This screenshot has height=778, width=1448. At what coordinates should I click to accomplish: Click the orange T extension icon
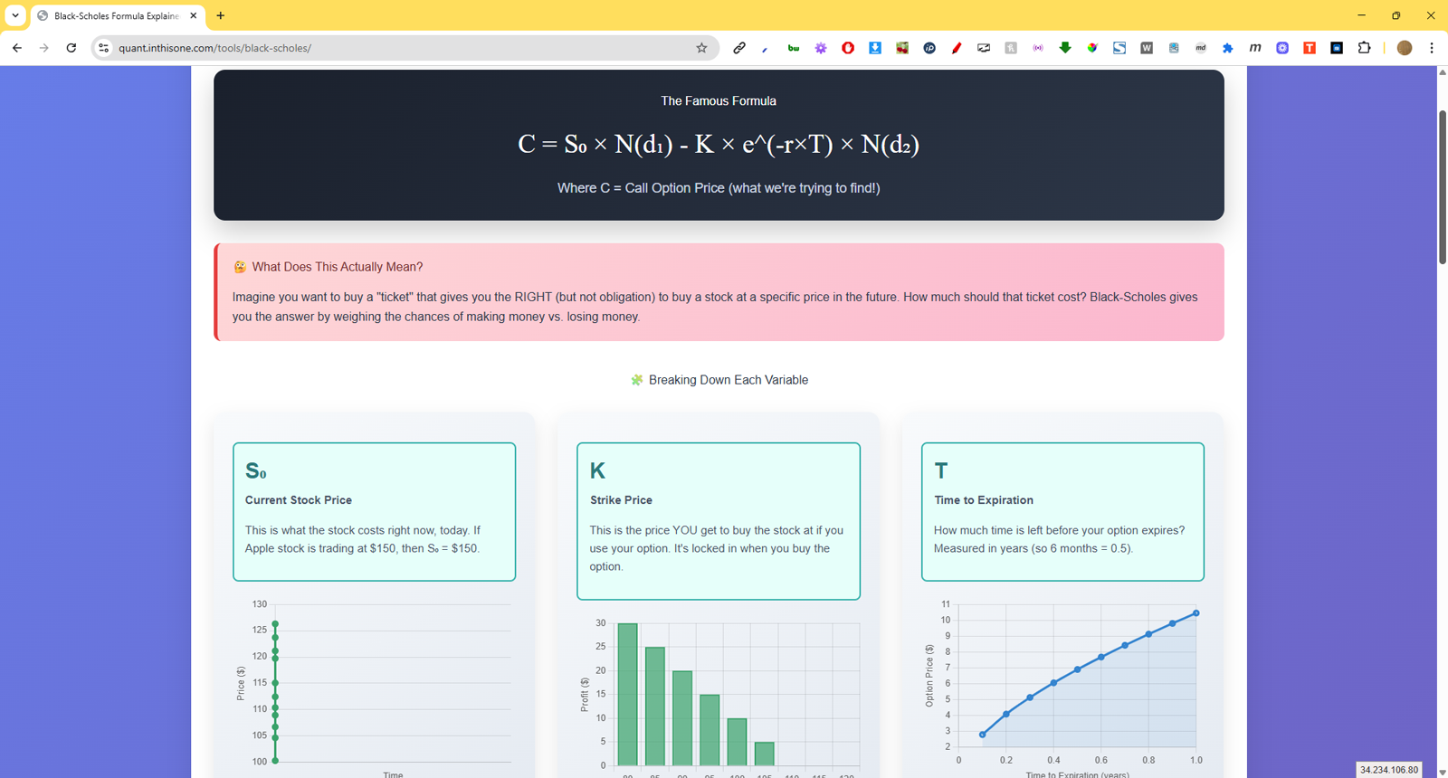(1310, 48)
